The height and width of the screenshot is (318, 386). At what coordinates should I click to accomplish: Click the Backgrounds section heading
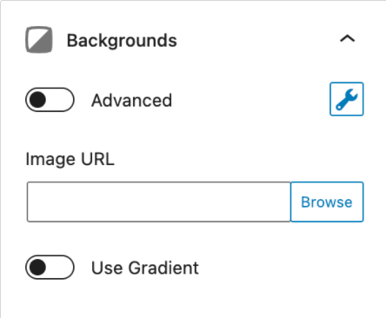pos(122,40)
